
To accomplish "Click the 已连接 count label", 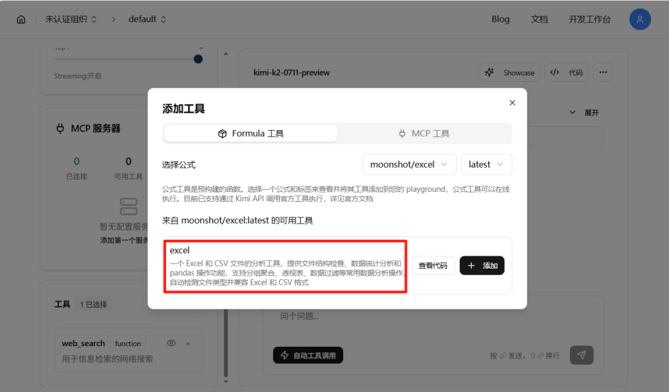I will [x=76, y=176].
